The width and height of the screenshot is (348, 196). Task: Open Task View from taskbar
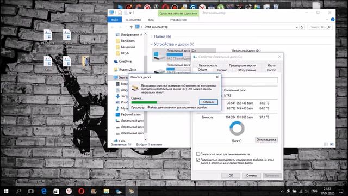tap(31, 191)
